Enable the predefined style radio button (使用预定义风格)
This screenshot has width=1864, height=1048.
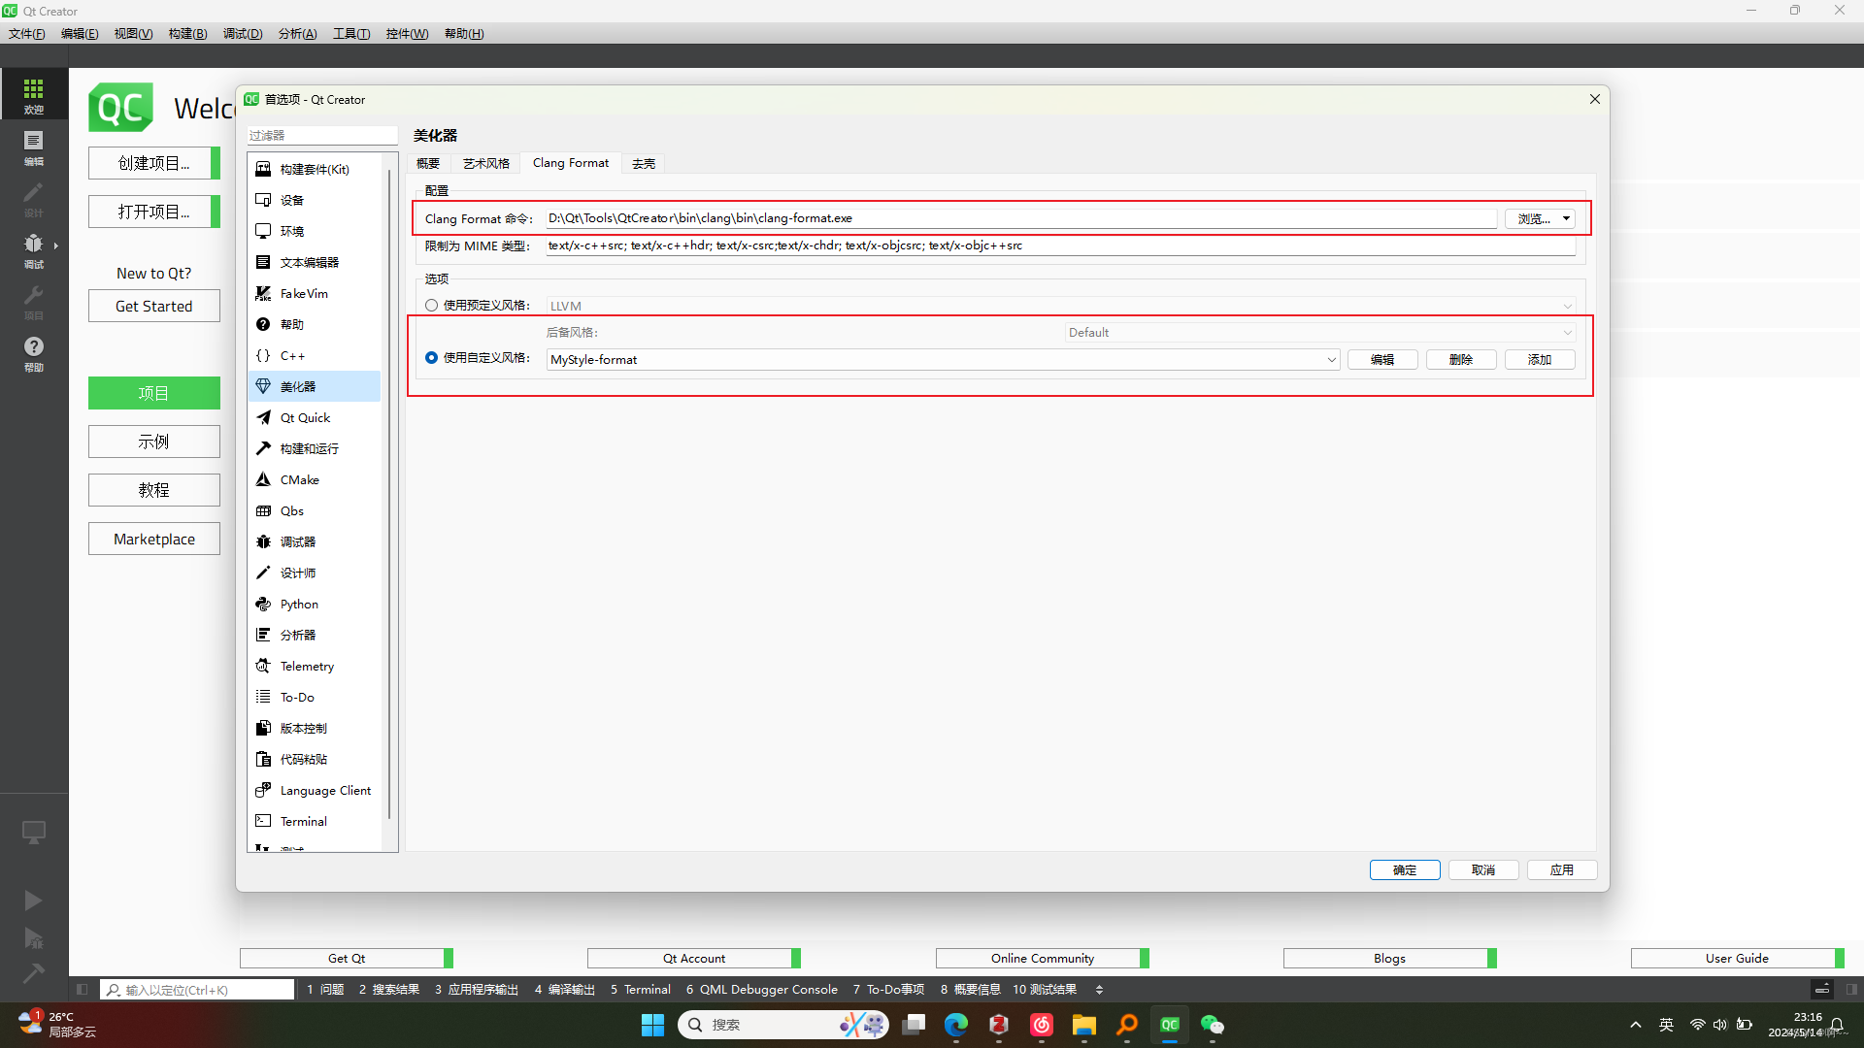tap(432, 306)
